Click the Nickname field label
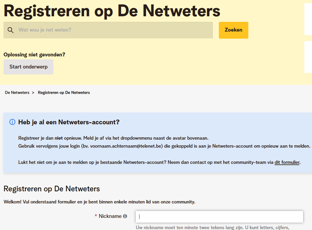 110,216
